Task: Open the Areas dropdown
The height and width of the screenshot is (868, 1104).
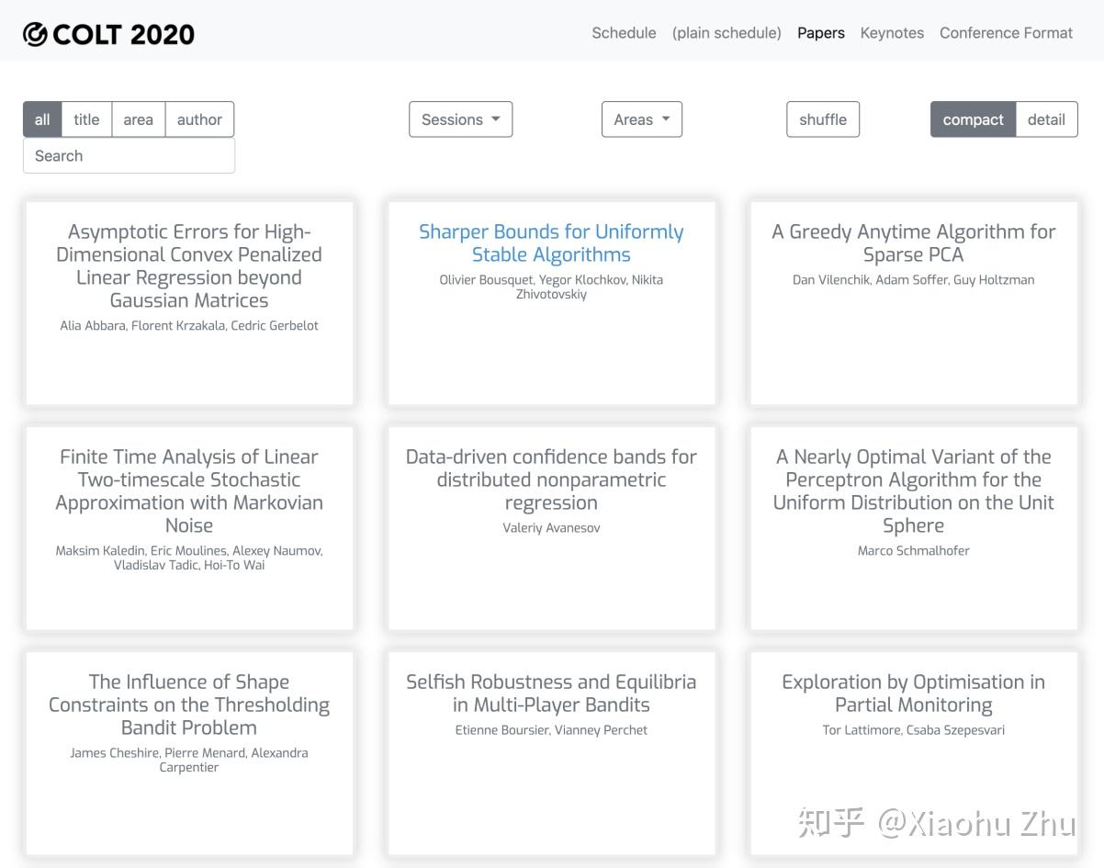Action: 641,119
